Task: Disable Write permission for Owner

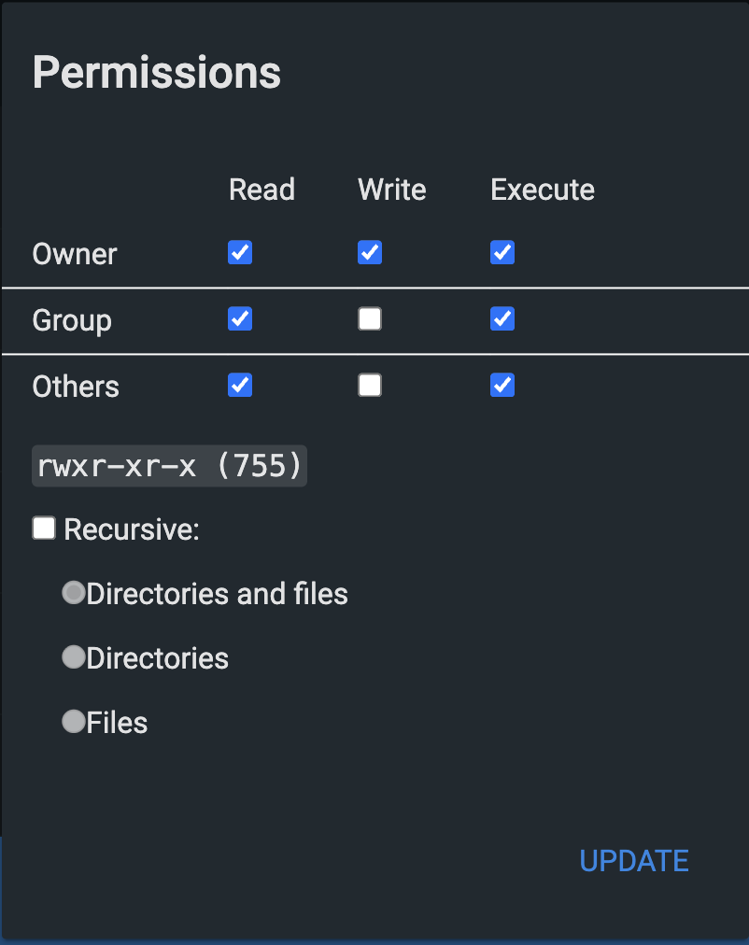Action: pyautogui.click(x=370, y=252)
